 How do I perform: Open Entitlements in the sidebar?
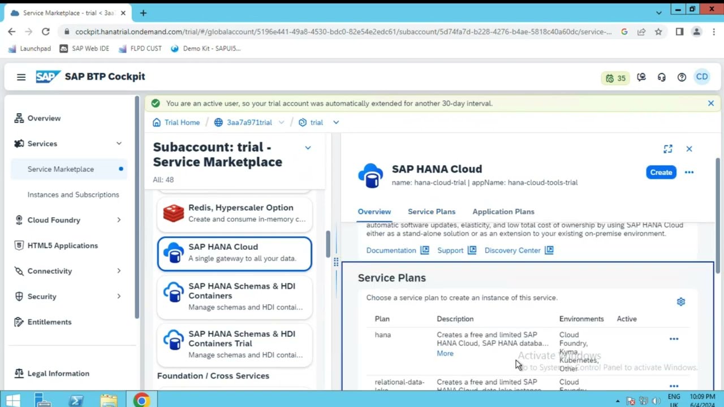(69, 322)
